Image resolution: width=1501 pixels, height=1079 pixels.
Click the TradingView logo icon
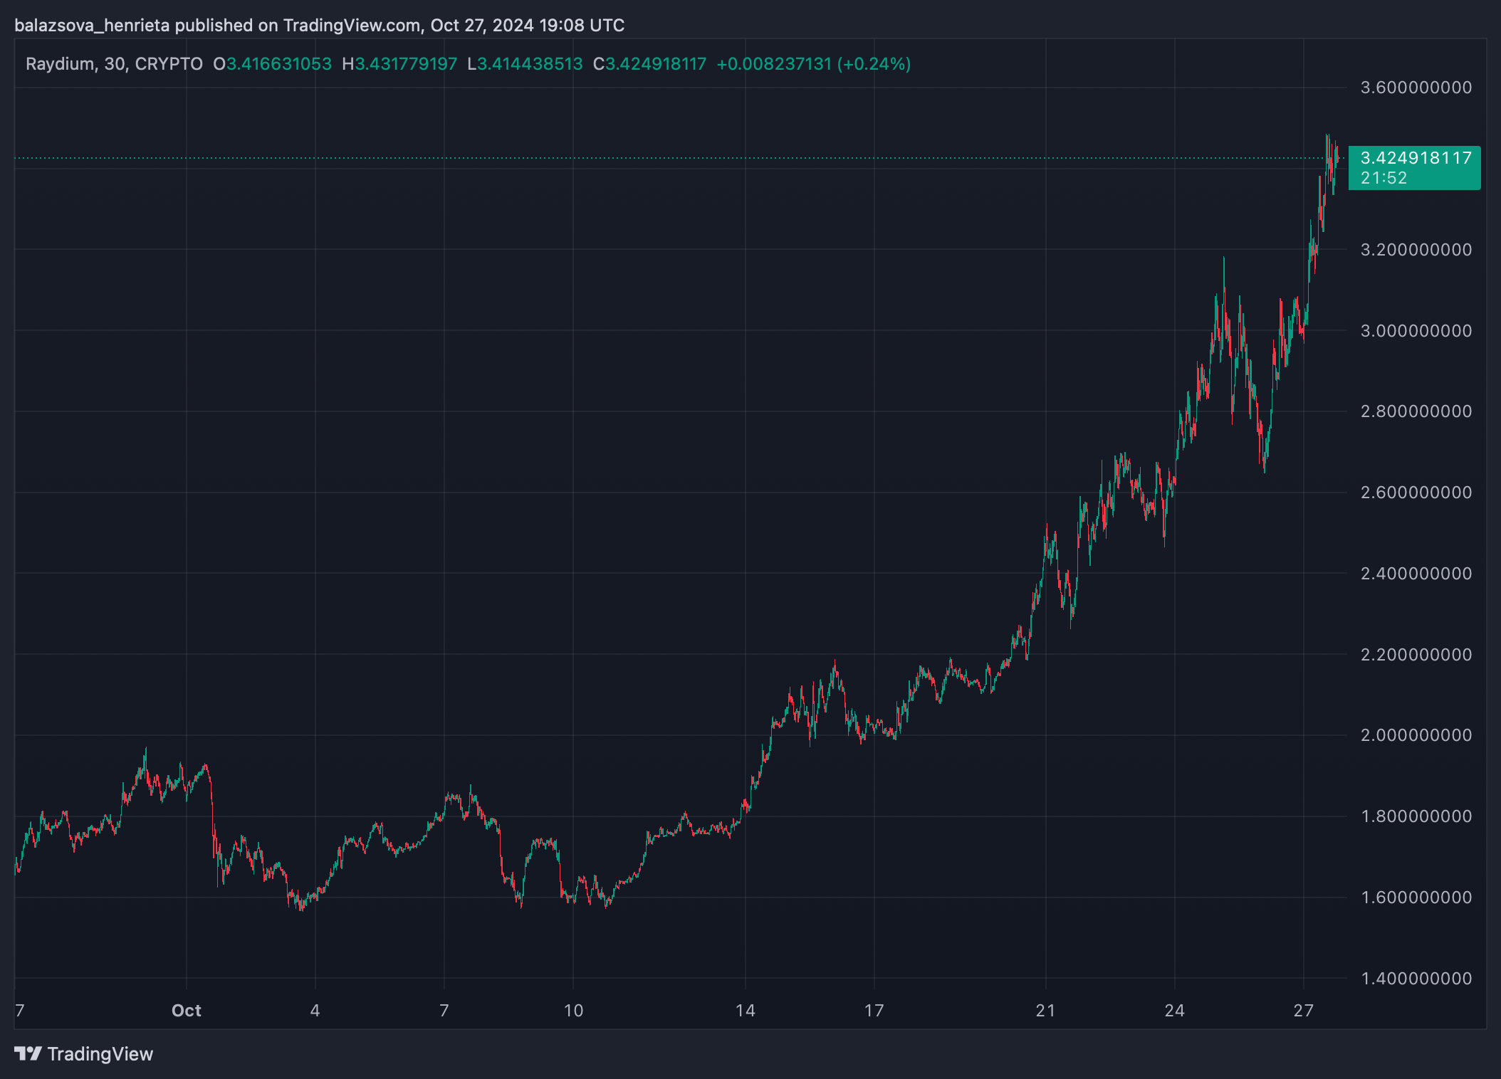pos(28,1053)
